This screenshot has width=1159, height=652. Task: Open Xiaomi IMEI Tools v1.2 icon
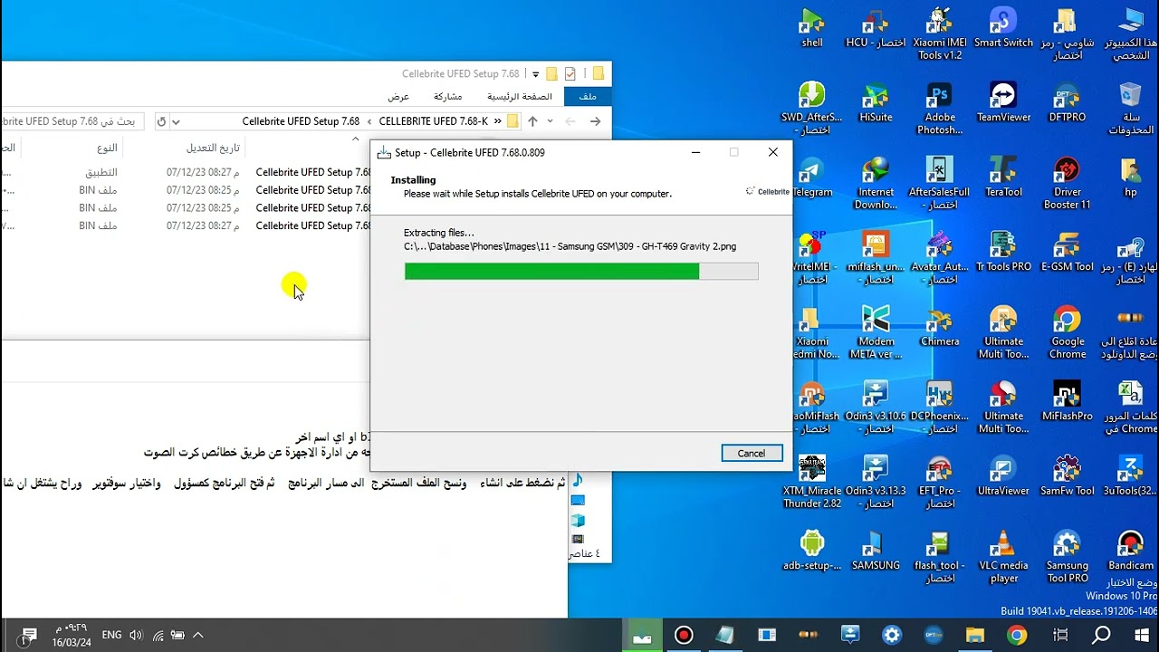tap(940, 34)
